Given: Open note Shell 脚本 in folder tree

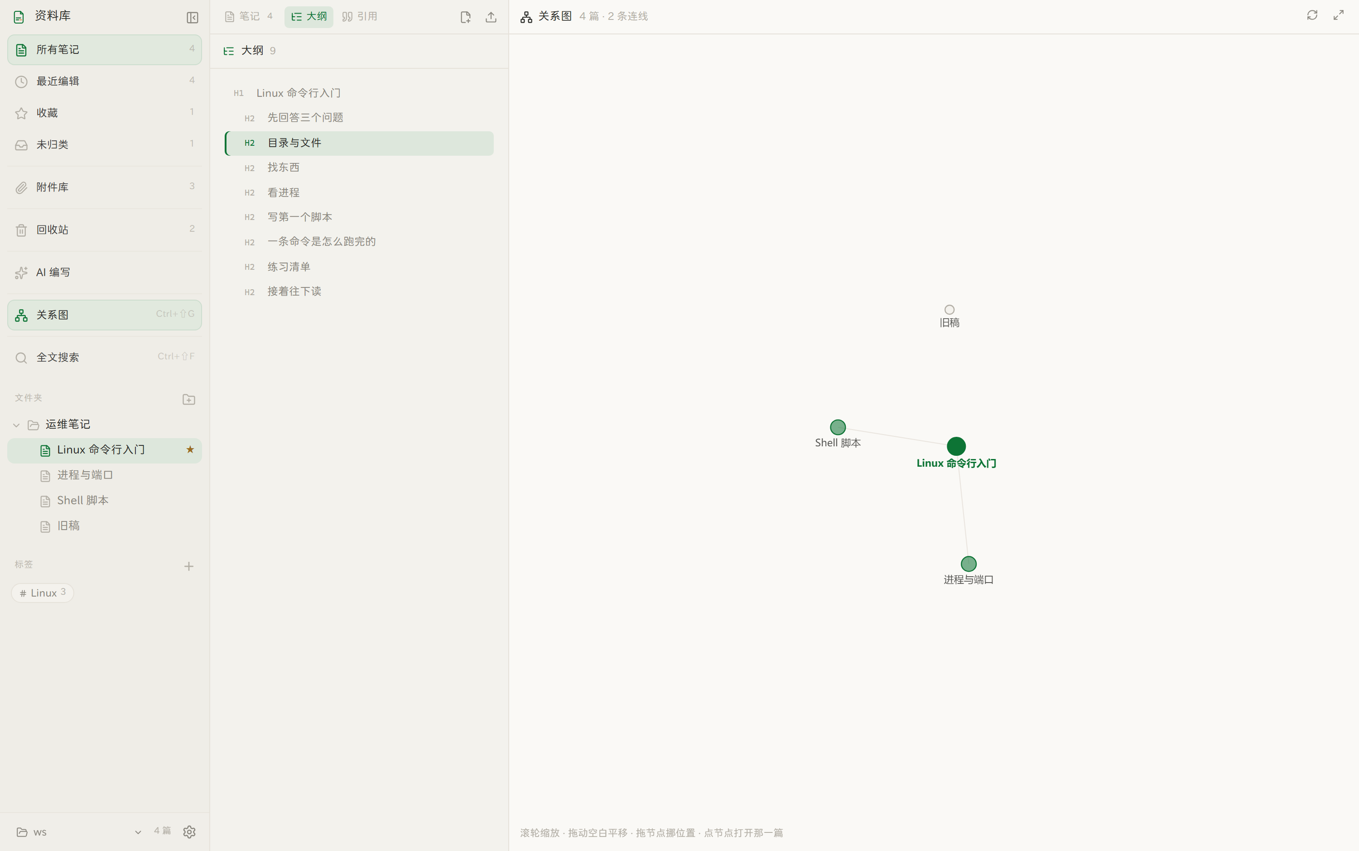Looking at the screenshot, I should tap(105, 500).
